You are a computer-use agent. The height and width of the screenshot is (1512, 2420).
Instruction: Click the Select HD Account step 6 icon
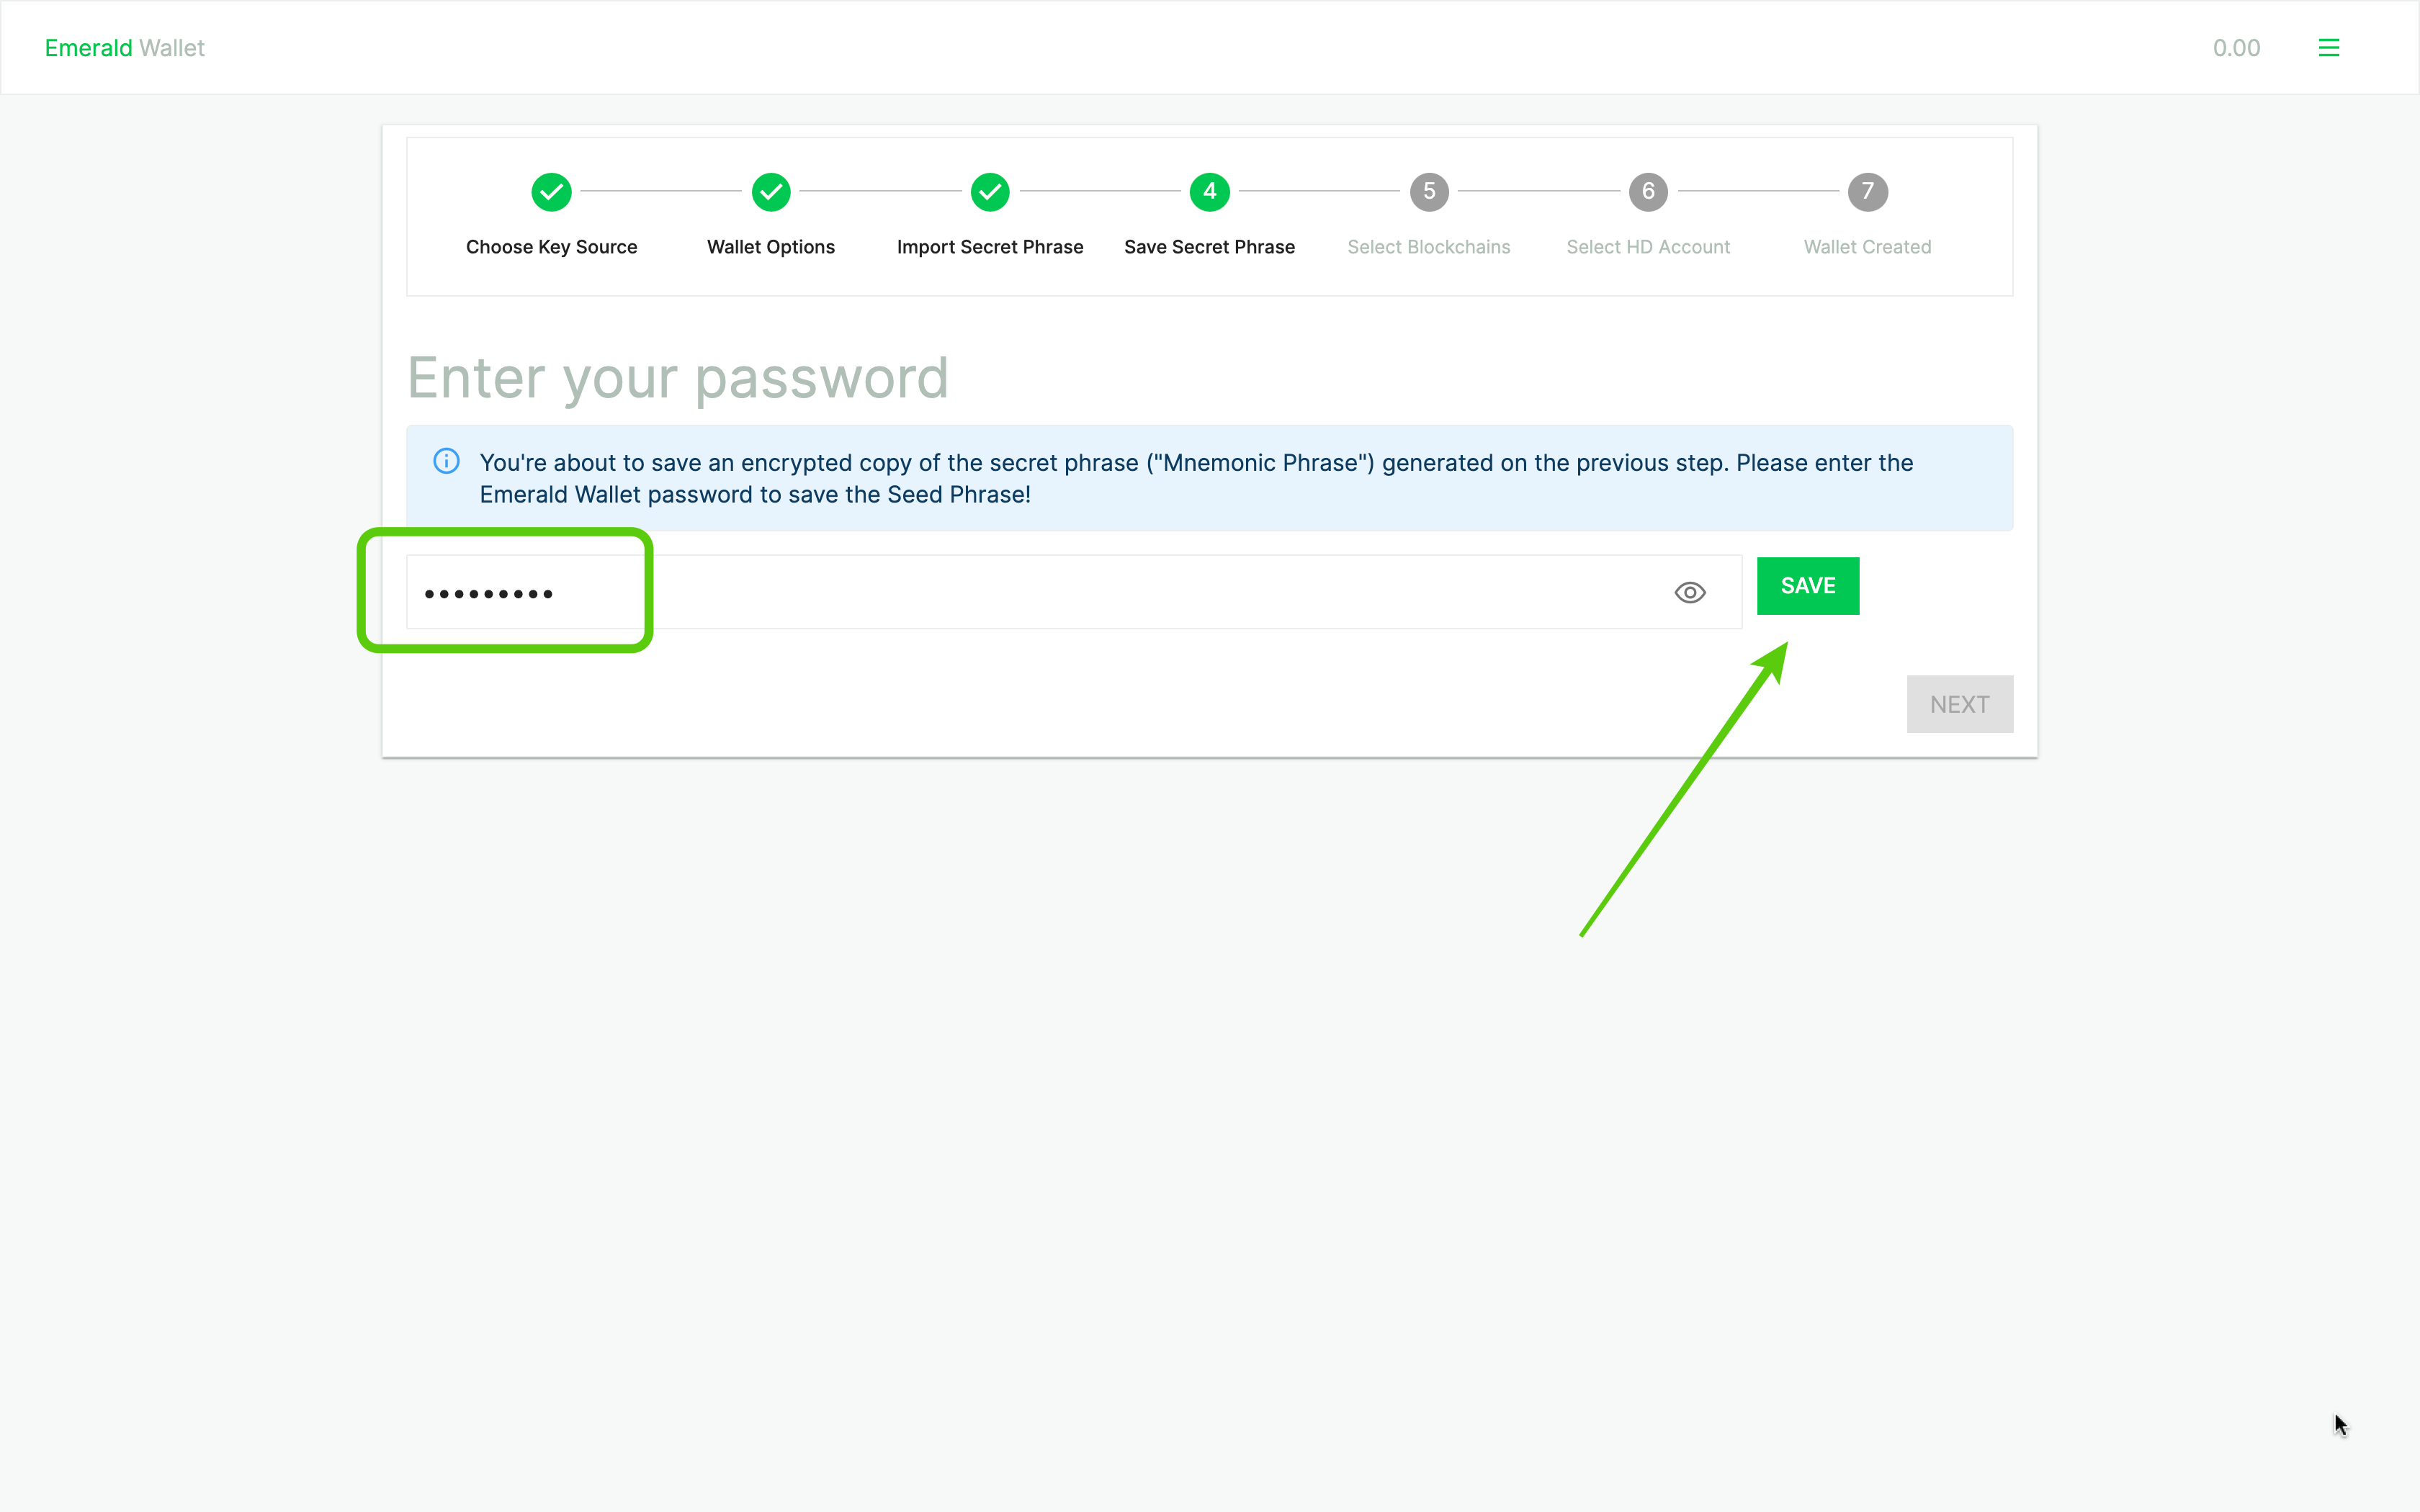1648,192
